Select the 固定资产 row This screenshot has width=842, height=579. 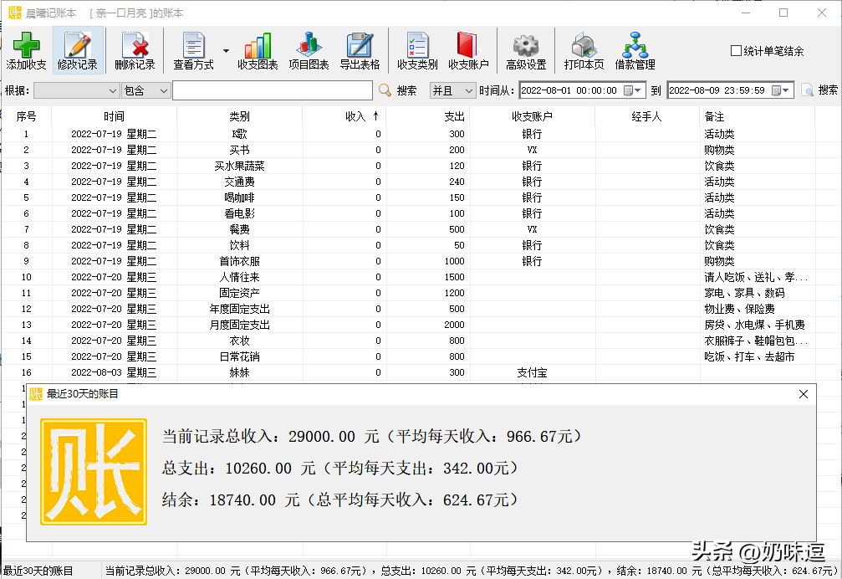[x=408, y=293]
